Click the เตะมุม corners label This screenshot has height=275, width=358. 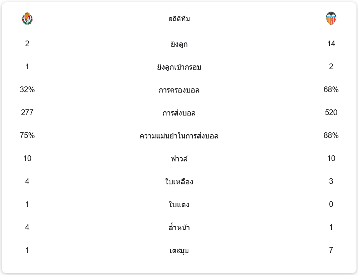pos(179,251)
